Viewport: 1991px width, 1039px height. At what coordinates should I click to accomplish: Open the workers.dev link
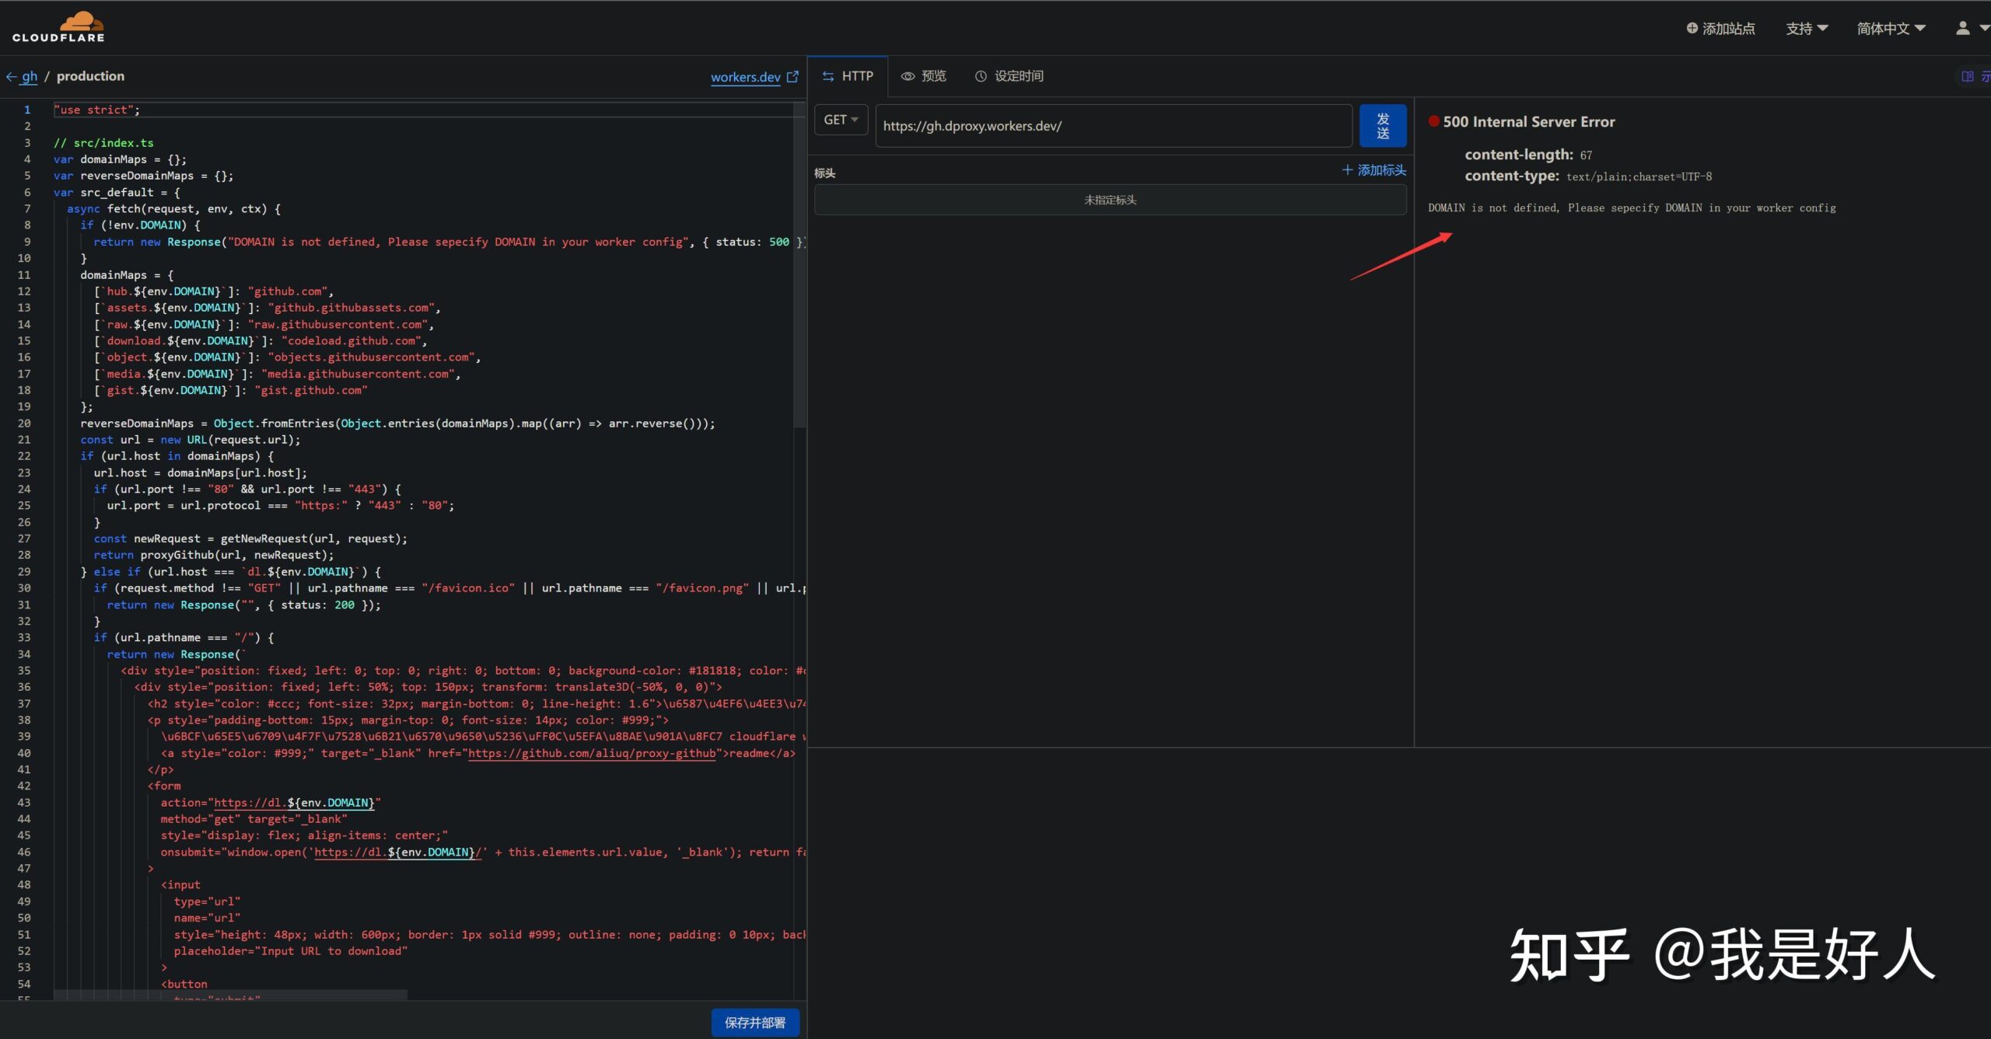click(745, 77)
